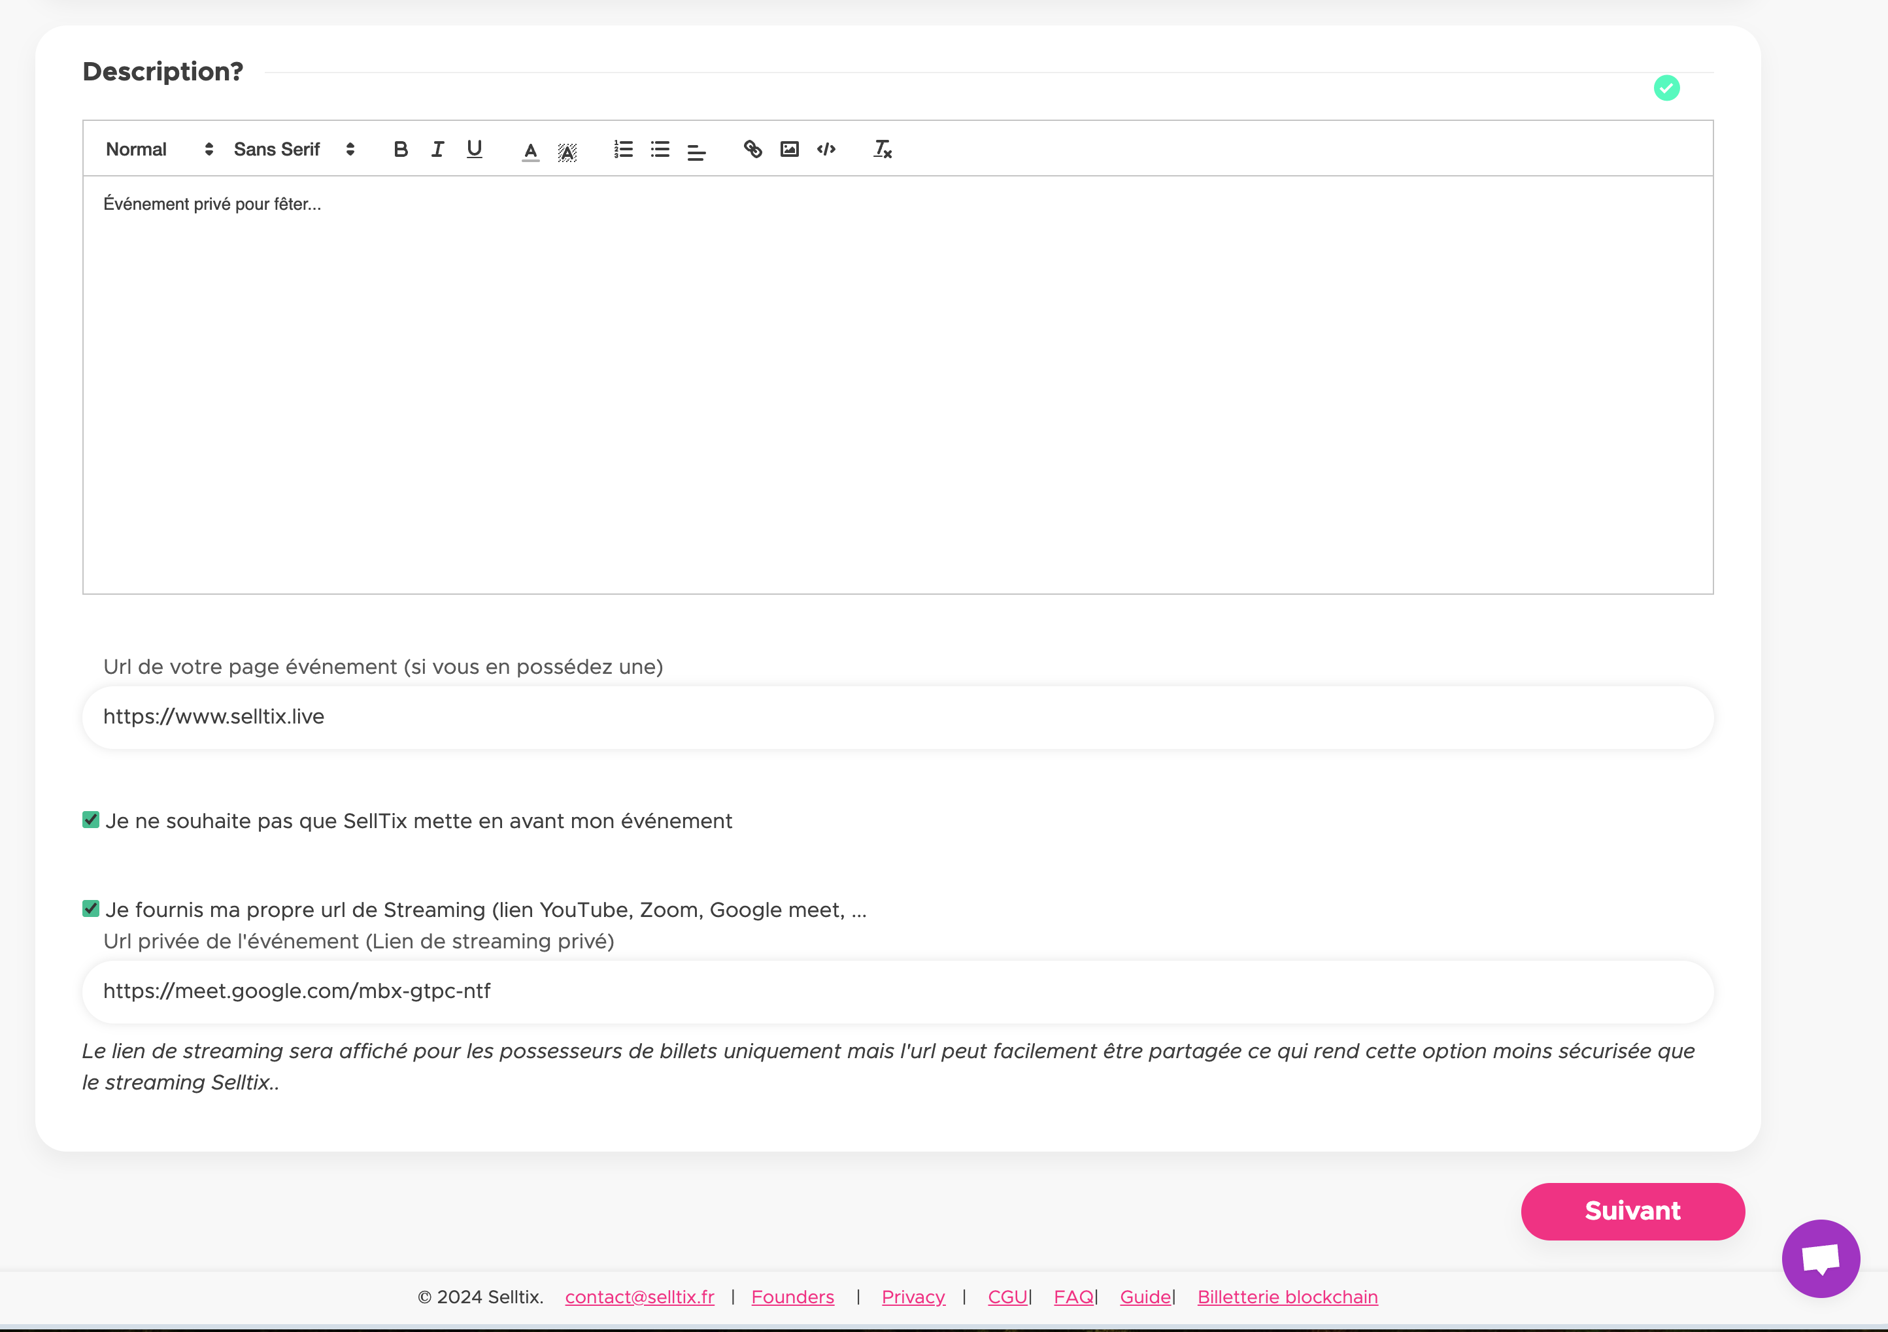The image size is (1888, 1332).
Task: Insert a bulleted list
Action: point(660,150)
